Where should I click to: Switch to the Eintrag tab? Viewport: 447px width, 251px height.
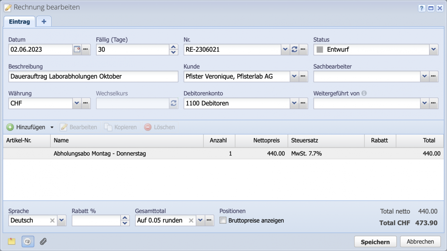(x=19, y=21)
